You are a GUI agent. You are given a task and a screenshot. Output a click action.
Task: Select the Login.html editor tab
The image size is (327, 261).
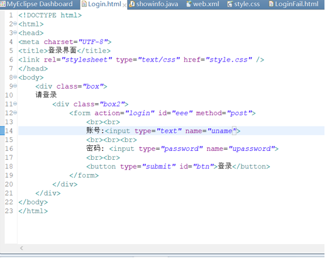click(x=104, y=4)
